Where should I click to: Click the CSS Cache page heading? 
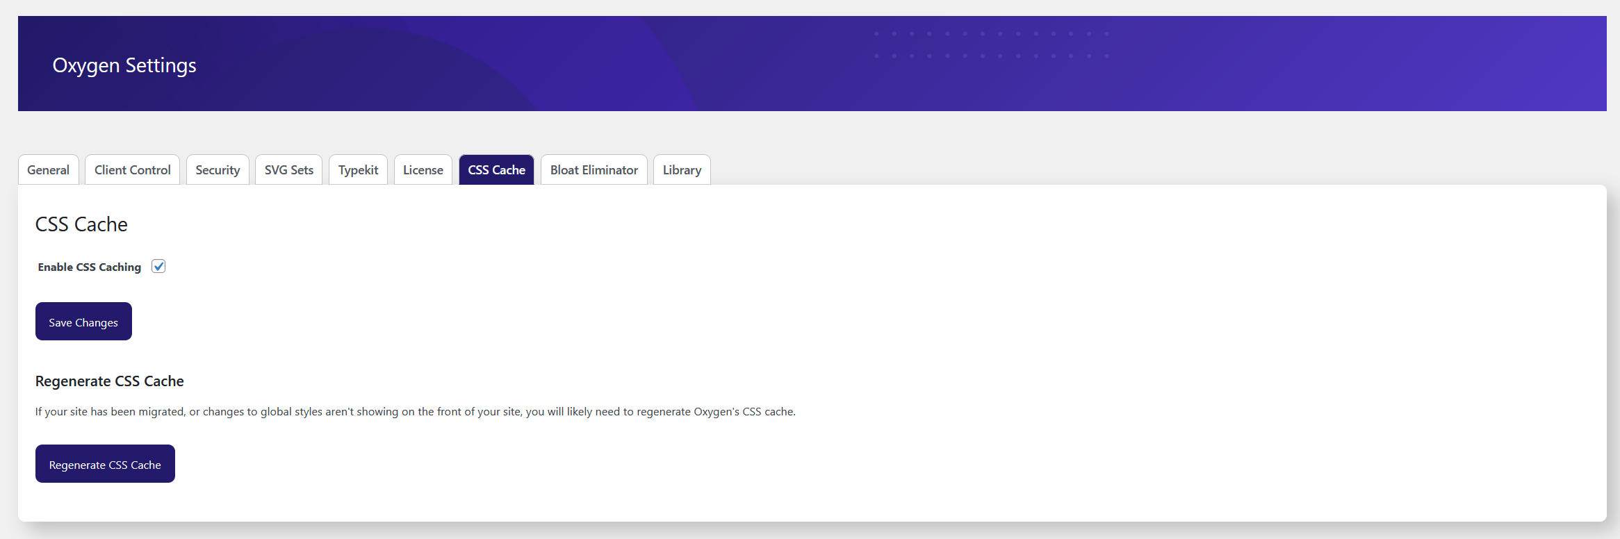[81, 224]
